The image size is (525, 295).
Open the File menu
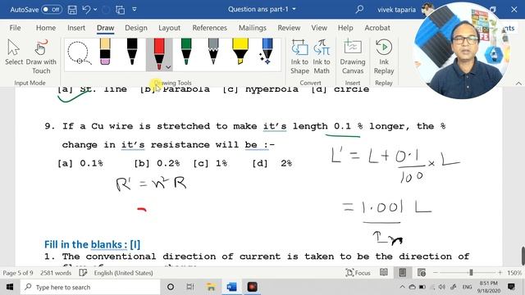point(15,28)
